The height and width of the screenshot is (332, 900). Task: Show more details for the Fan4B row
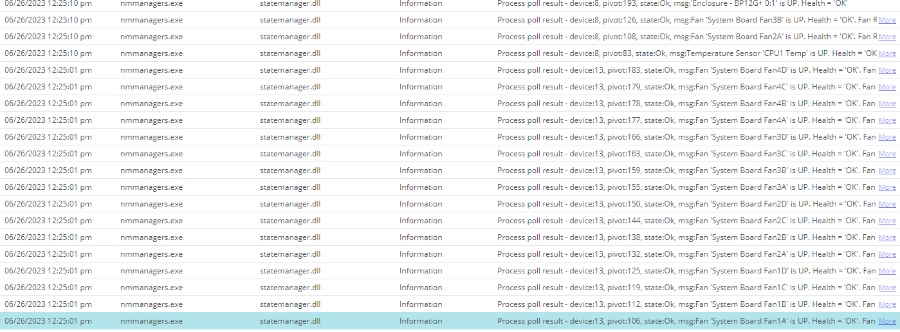point(887,104)
